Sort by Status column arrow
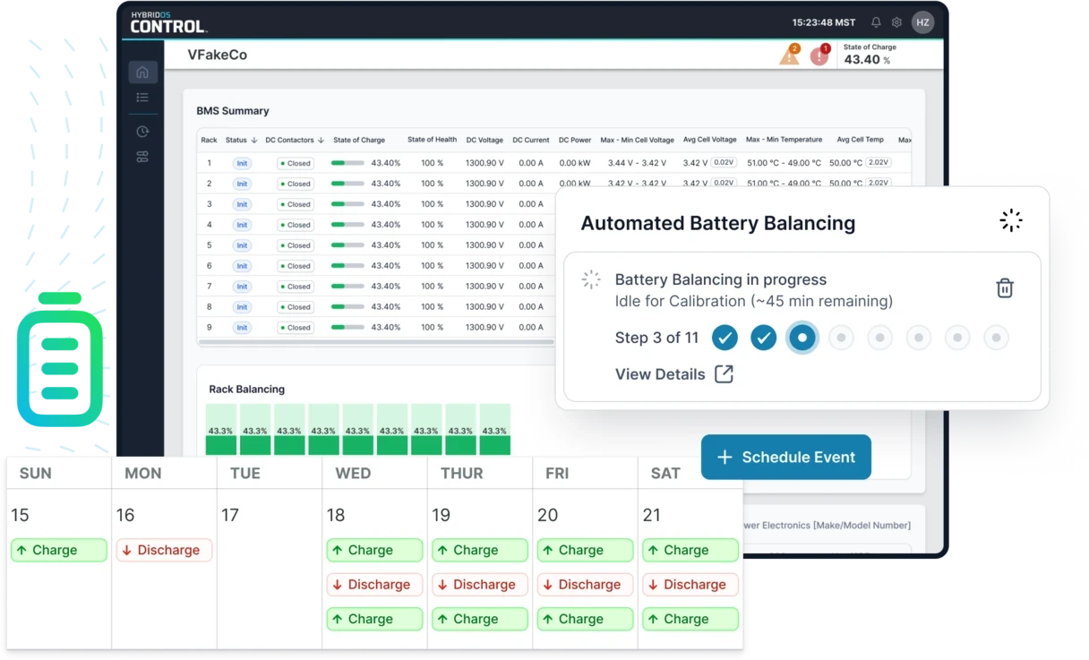 254,141
